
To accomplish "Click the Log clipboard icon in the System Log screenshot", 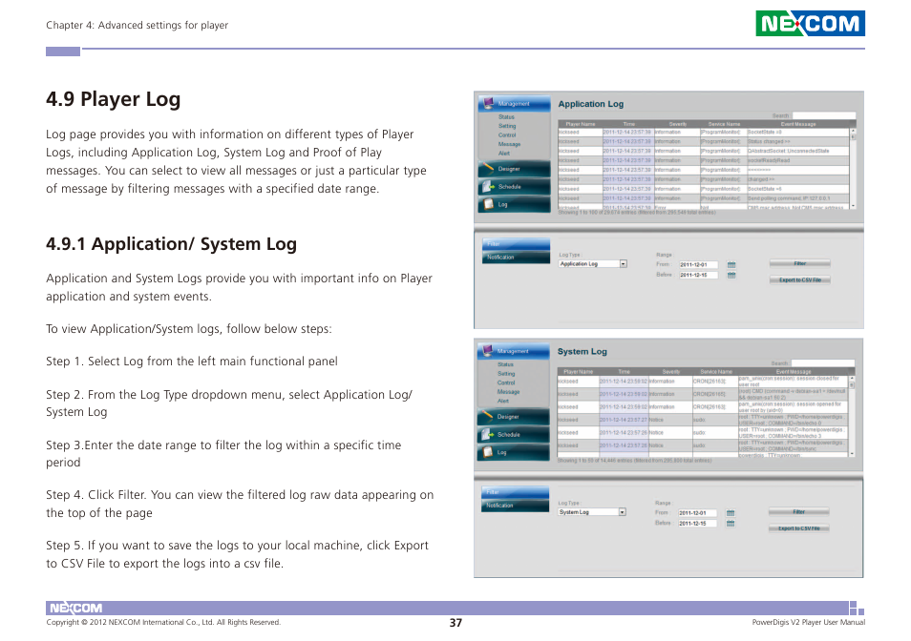I will click(x=487, y=452).
